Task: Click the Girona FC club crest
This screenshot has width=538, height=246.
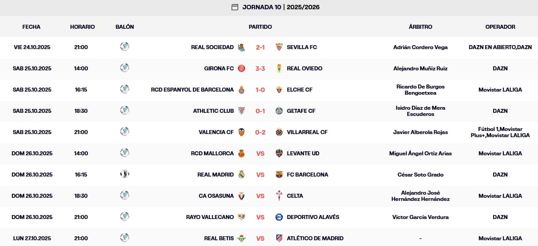Action: (x=242, y=69)
